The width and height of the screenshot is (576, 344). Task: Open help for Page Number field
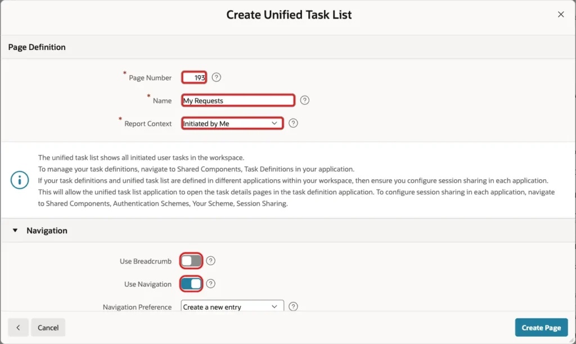click(217, 78)
